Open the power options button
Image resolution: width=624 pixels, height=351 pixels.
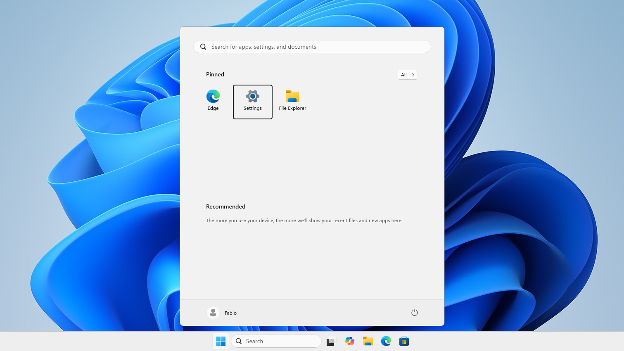tap(415, 313)
